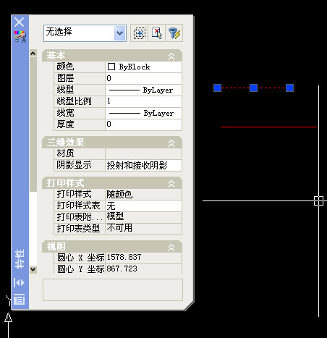327x338 pixels.
Task: Select the 打印样式表 value 无
Action: [143, 206]
